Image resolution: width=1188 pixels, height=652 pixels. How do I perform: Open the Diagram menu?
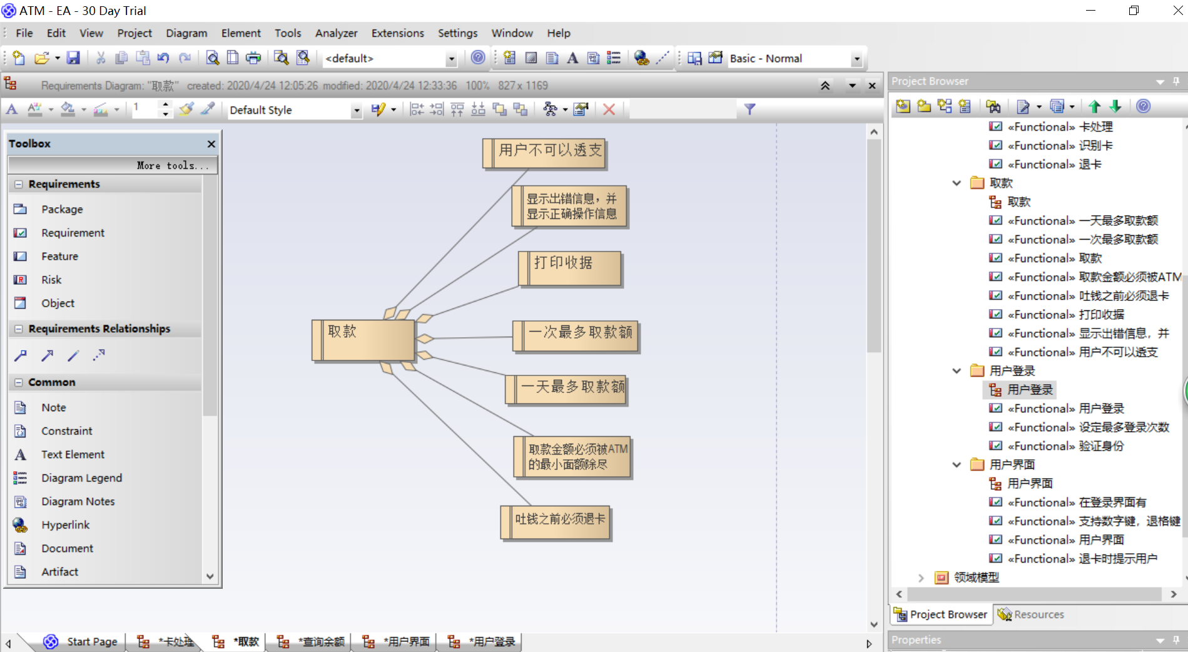(x=186, y=33)
